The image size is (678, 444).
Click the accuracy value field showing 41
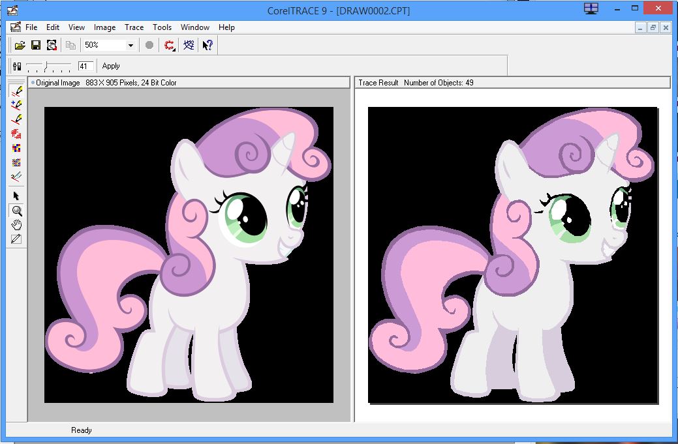[x=85, y=66]
